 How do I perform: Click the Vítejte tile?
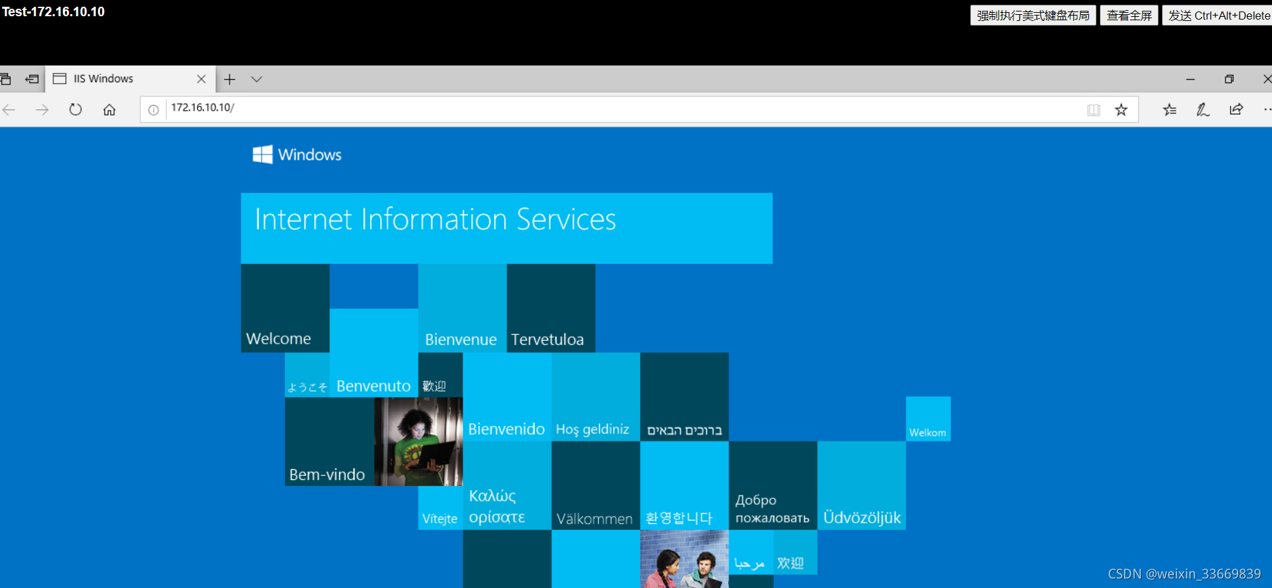pyautogui.click(x=440, y=508)
